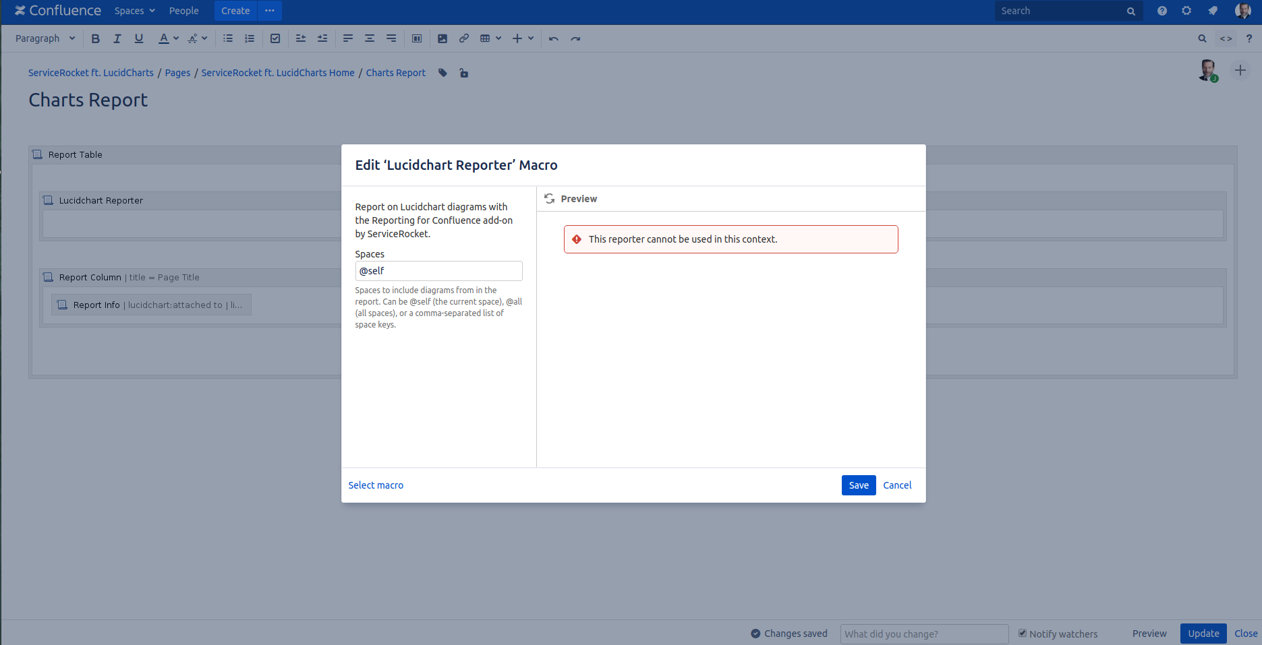Image resolution: width=1262 pixels, height=645 pixels.
Task: Edit the Spaces field containing @self
Action: pyautogui.click(x=438, y=271)
